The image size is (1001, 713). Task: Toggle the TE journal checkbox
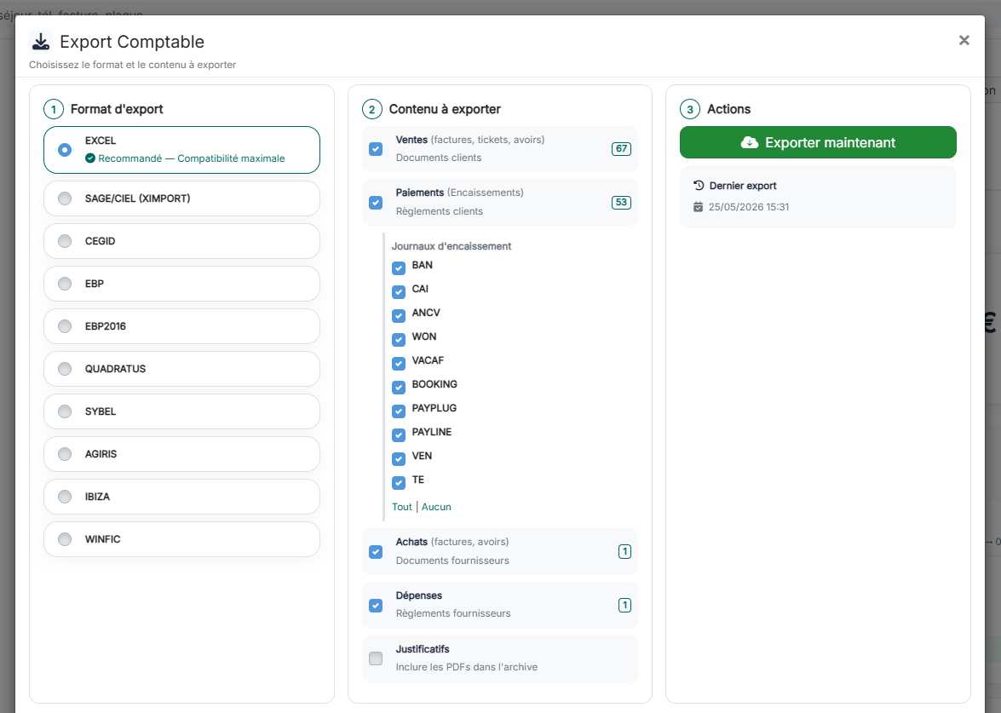[399, 482]
